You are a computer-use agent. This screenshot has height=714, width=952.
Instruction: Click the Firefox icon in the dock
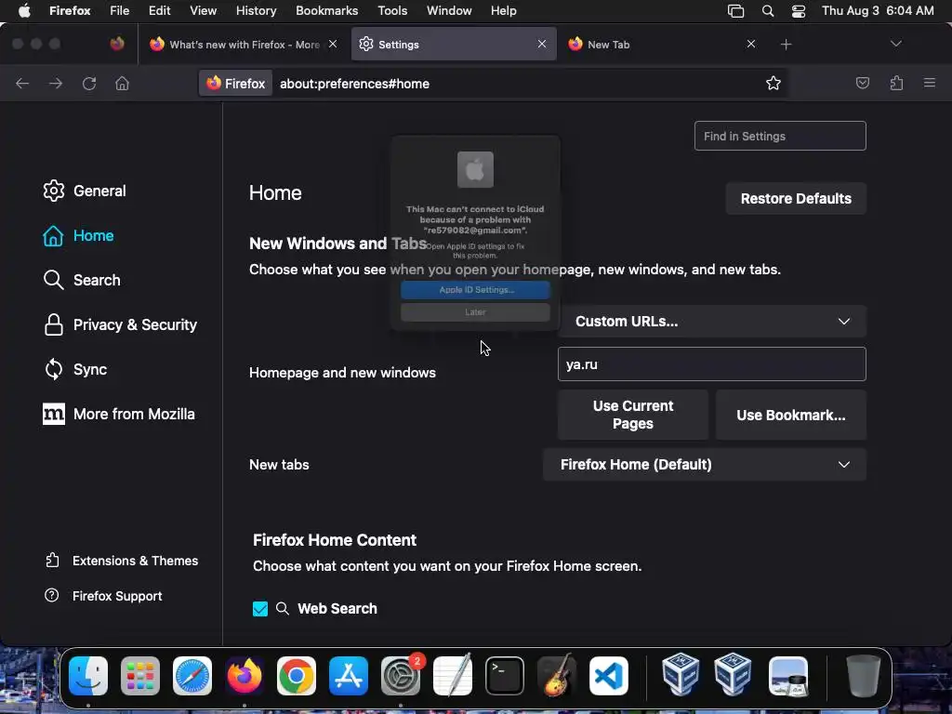(x=245, y=676)
